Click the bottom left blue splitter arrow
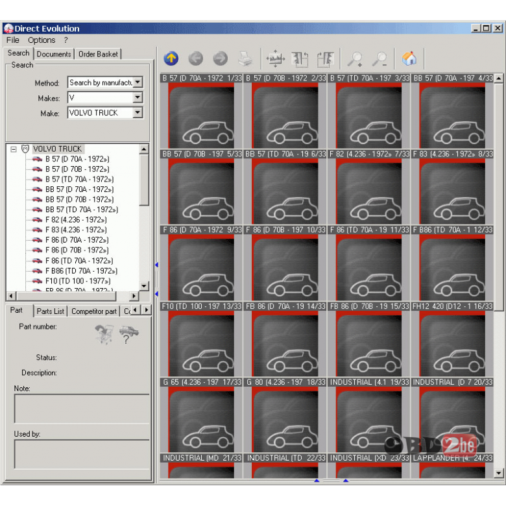 pos(317,481)
